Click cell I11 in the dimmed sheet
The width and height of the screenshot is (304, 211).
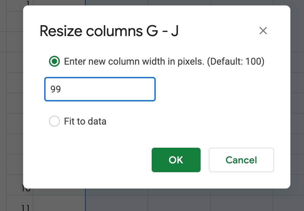click(242, 205)
